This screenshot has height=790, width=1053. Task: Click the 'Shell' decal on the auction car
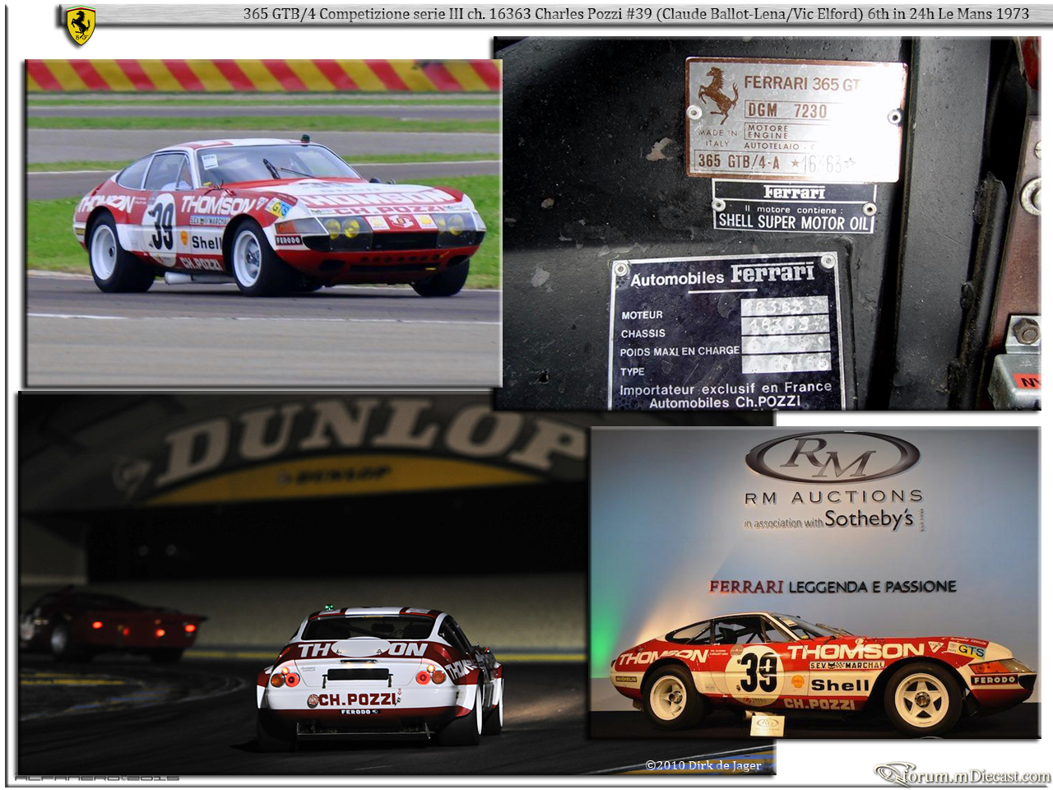click(839, 685)
